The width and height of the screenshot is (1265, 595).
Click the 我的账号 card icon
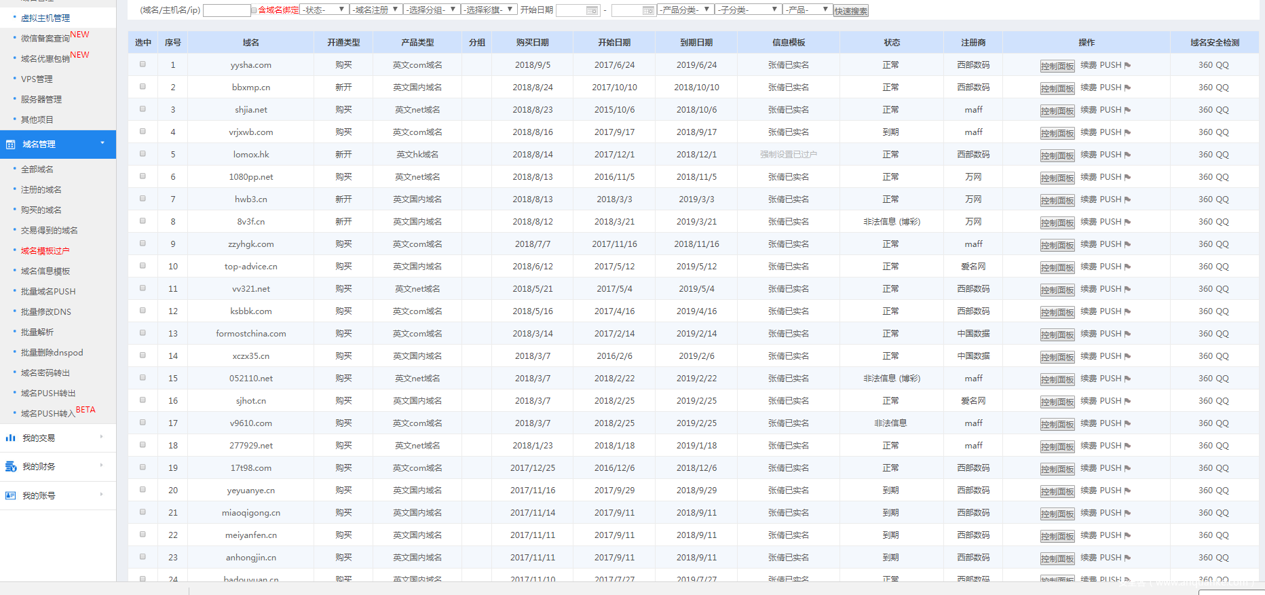[11, 496]
